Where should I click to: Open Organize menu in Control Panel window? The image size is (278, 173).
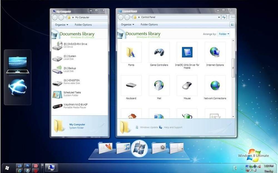[x=128, y=25]
